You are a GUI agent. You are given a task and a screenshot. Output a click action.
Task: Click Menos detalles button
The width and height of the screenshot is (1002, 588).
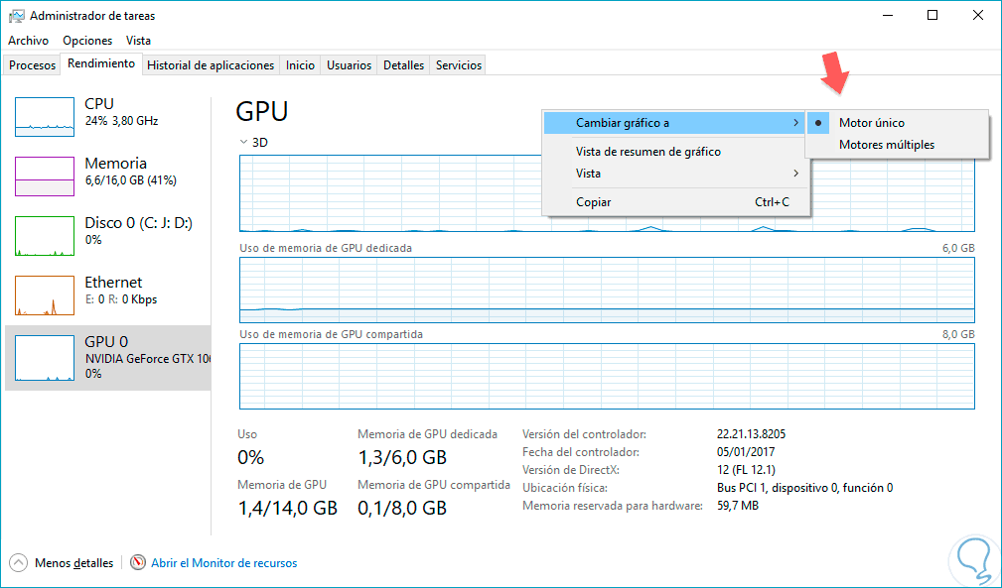[73, 563]
